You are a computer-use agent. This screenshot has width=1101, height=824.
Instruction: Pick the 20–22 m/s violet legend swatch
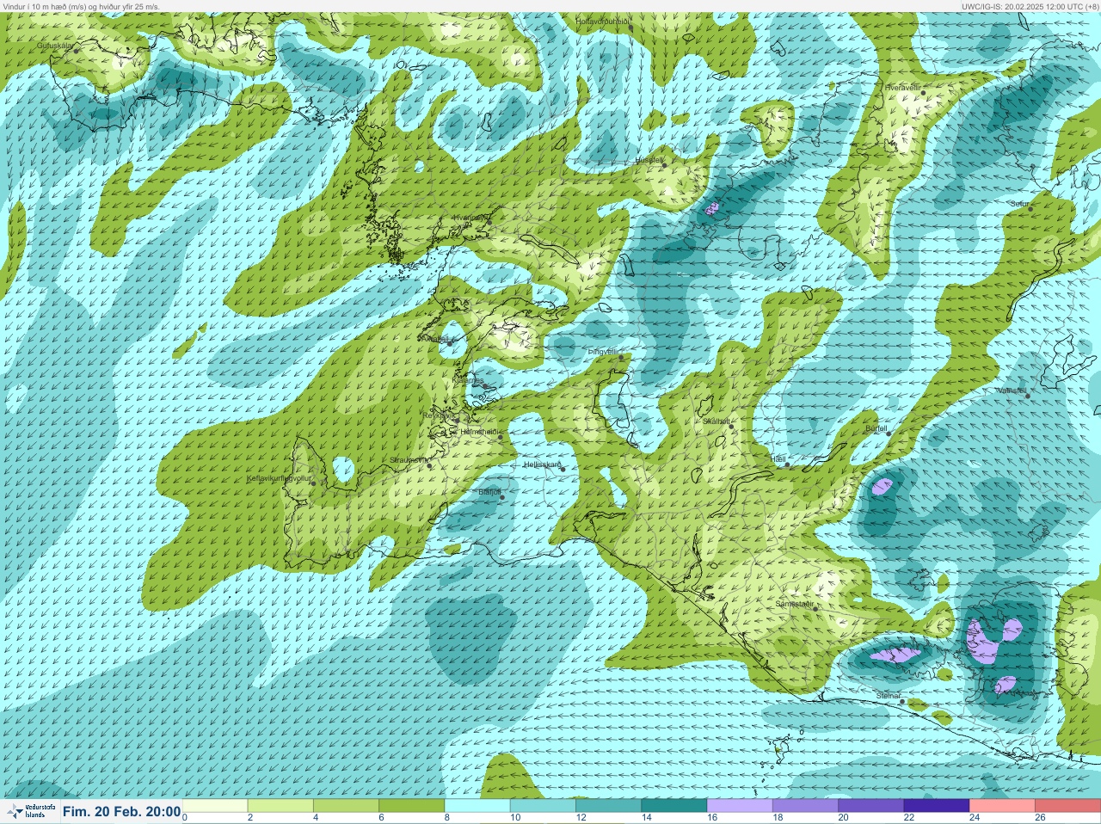(x=870, y=805)
